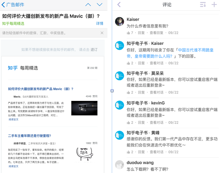The width and height of the screenshot is (220, 173).
Task: Jump to previous email with up arrow
Action: click(x=88, y=5)
